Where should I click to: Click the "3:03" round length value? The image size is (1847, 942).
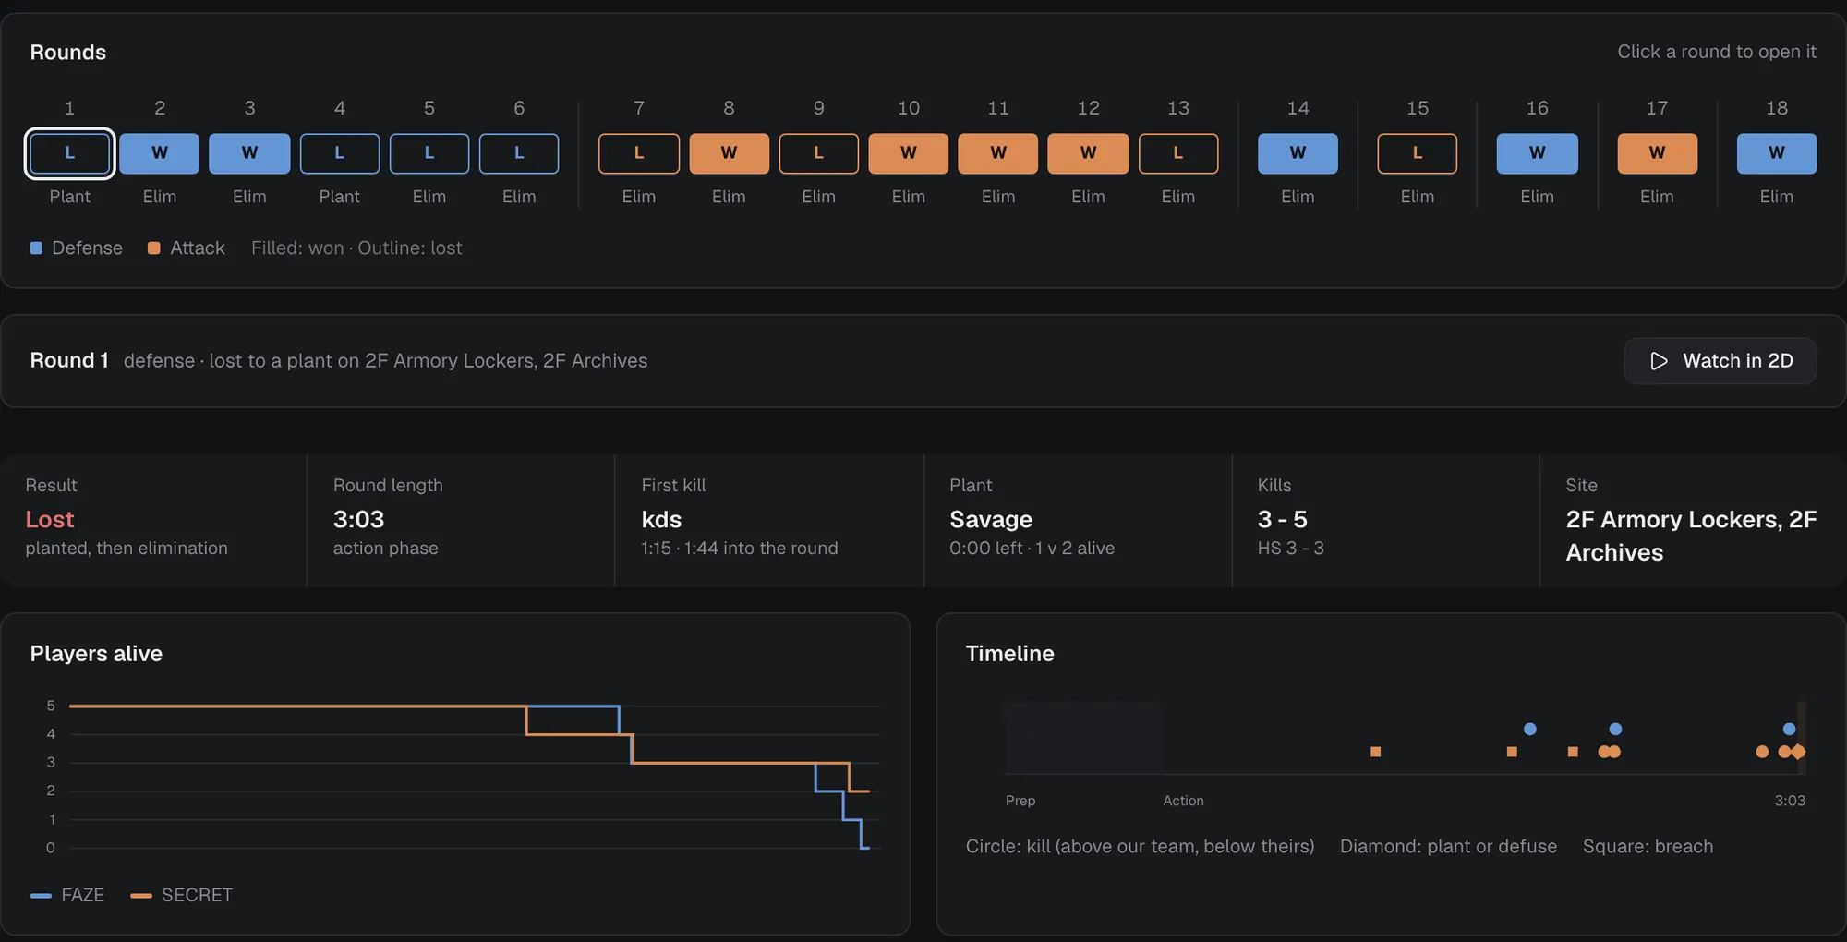pyautogui.click(x=359, y=519)
